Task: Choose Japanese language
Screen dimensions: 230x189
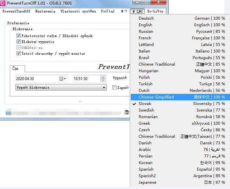Action: [x=180, y=182]
